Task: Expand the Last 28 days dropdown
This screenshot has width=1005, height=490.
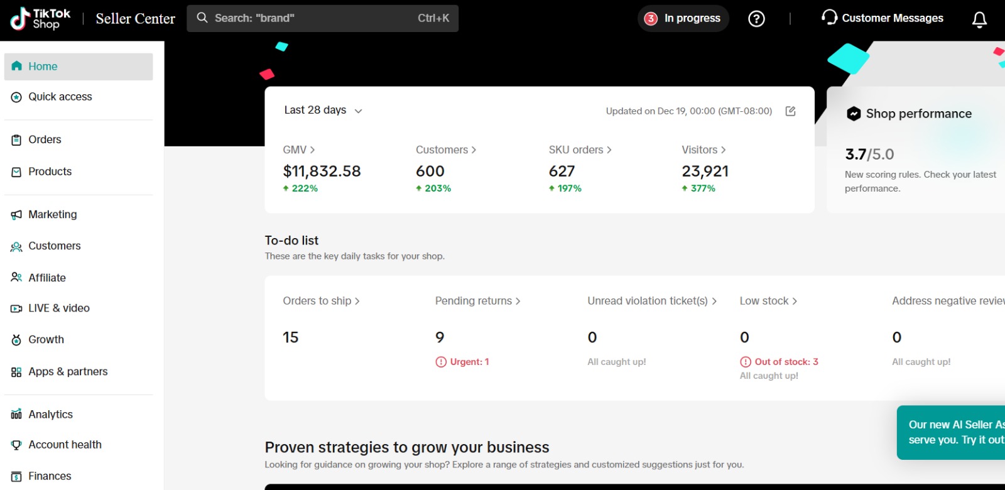Action: 323,111
